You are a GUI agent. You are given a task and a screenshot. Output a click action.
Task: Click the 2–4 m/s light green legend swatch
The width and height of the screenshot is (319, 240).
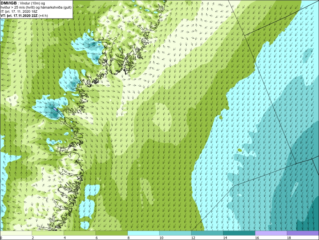pyautogui.click(x=48, y=233)
